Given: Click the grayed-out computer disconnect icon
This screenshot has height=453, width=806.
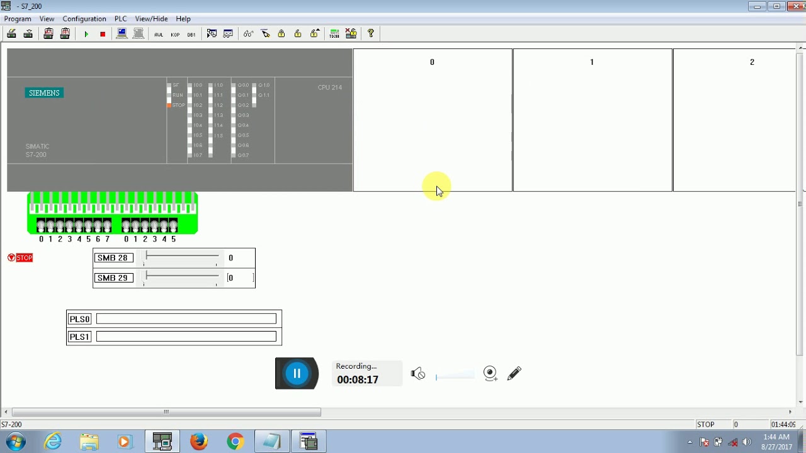Looking at the screenshot, I should pos(139,34).
